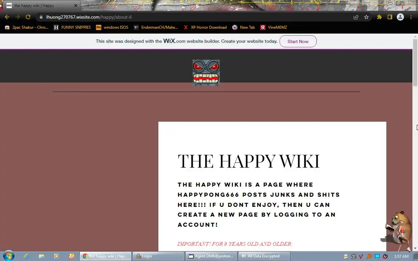The height and width of the screenshot is (261, 418).
Task: Toggle the Chrome side panel
Action: pyautogui.click(x=390, y=17)
